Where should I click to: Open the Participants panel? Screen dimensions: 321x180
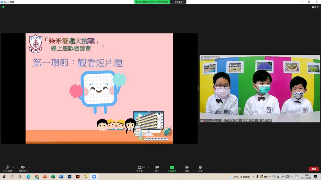[x=139, y=168]
